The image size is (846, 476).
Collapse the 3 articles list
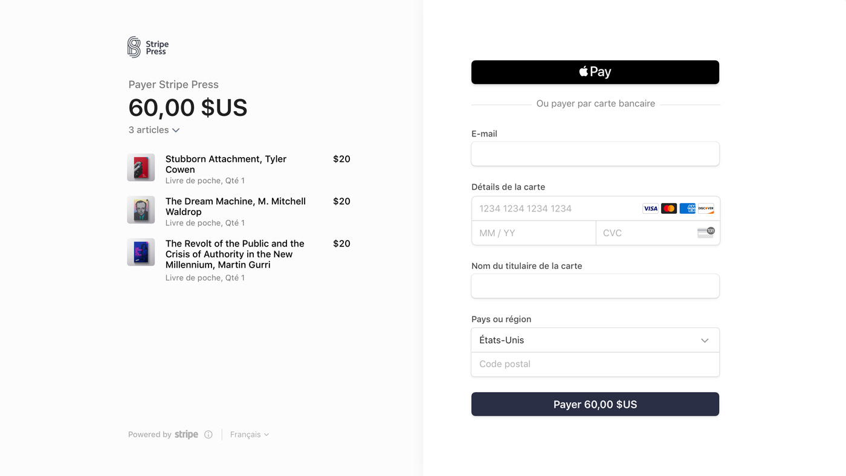coord(154,130)
